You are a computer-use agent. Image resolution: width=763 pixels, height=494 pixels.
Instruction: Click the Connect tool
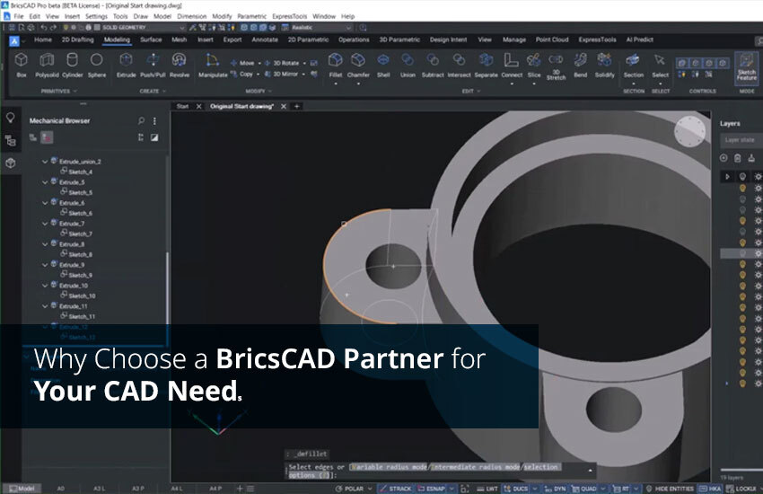[x=512, y=65]
